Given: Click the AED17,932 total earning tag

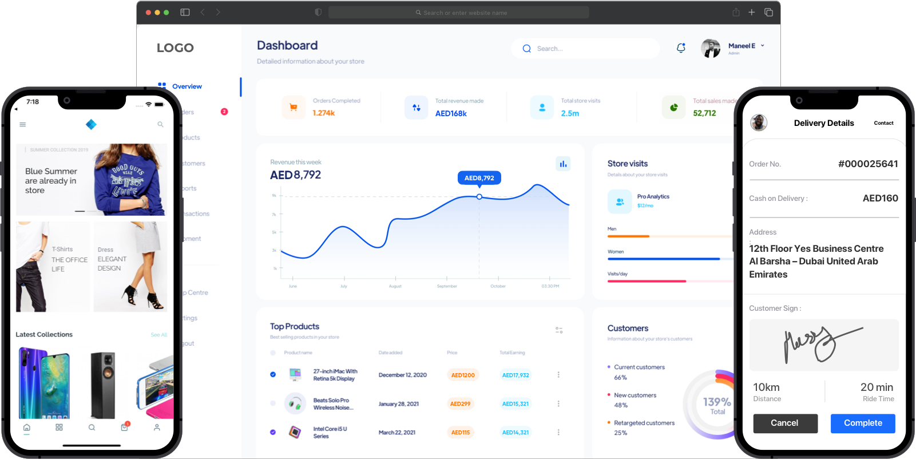Looking at the screenshot, I should point(516,375).
